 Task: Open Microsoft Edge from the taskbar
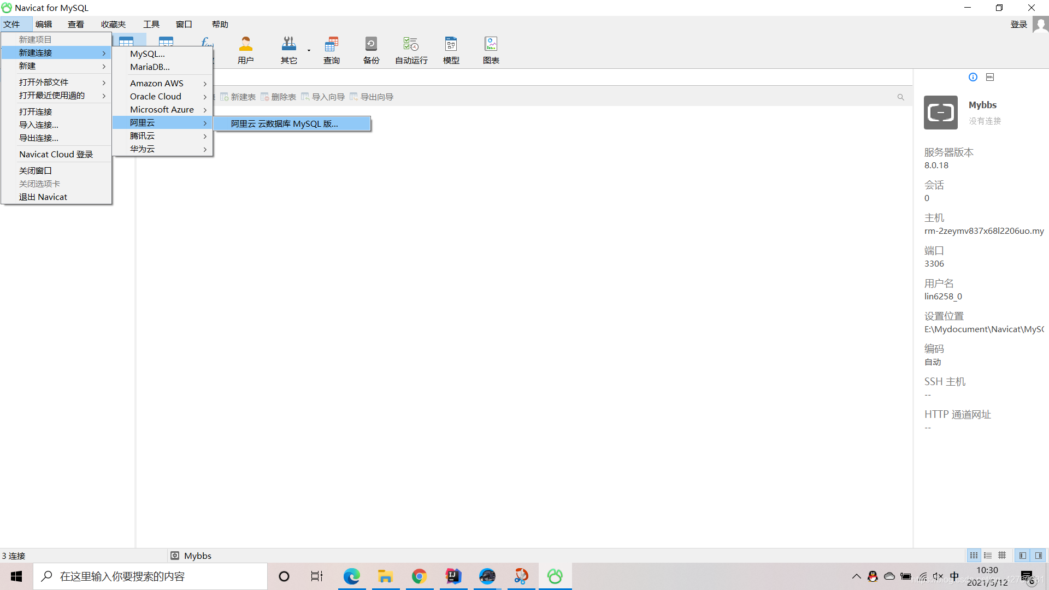pyautogui.click(x=351, y=576)
